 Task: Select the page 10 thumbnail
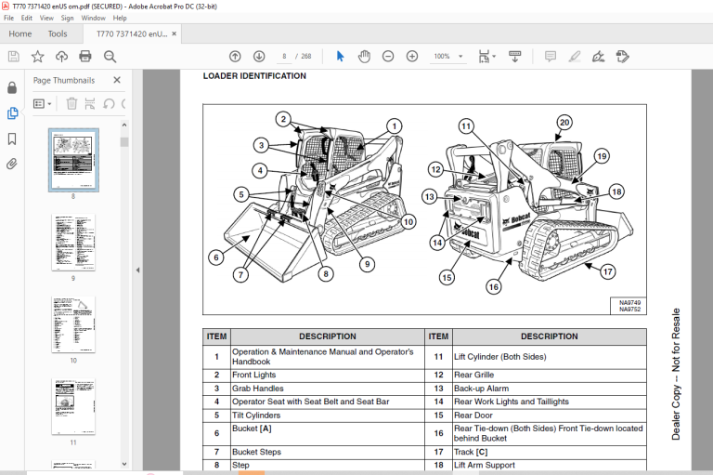(x=73, y=324)
